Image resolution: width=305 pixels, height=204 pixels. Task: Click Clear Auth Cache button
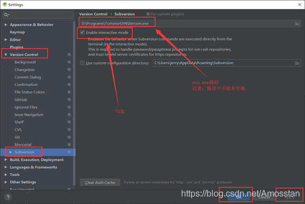click(100, 183)
